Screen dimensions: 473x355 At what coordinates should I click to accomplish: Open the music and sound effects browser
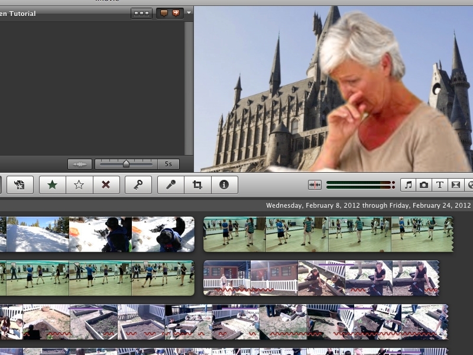click(x=408, y=185)
